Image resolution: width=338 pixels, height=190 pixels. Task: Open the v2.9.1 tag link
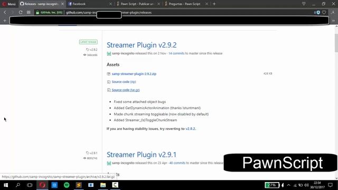pyautogui.click(x=92, y=153)
